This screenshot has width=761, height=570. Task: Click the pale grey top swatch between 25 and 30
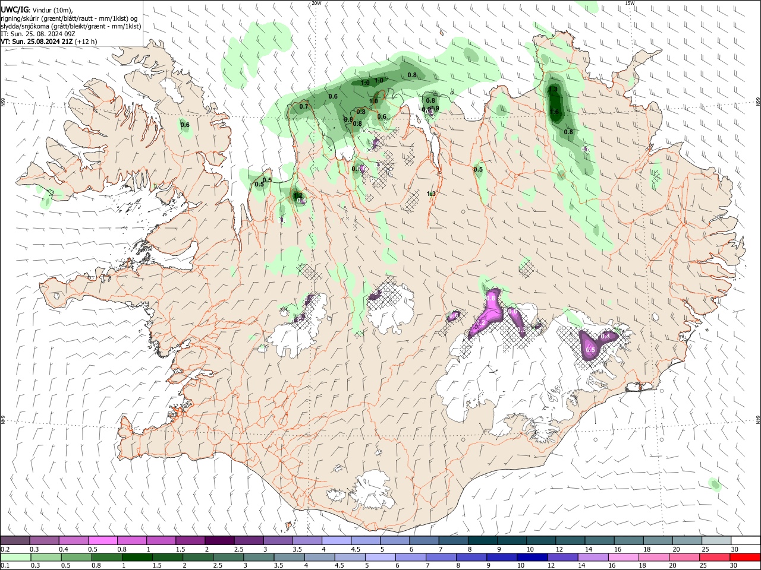pos(716,540)
